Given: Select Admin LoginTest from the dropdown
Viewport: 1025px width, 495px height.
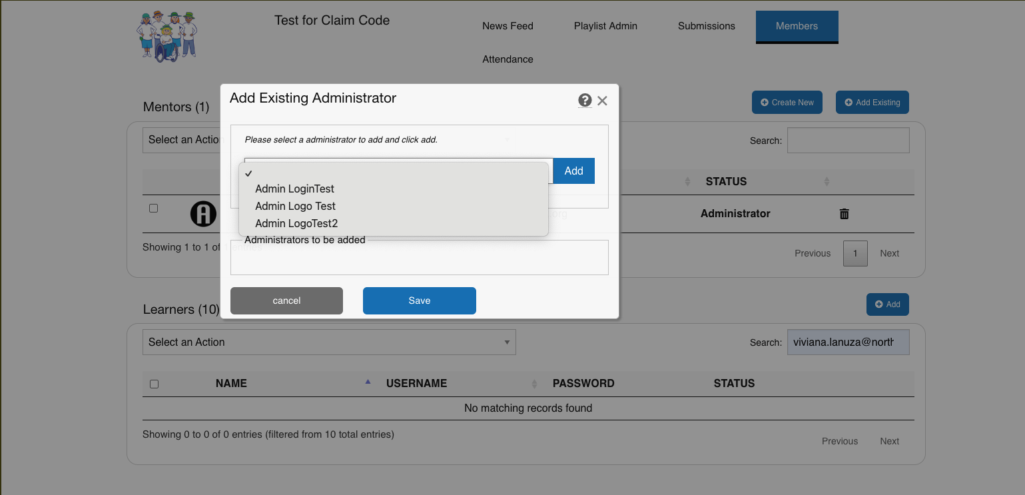Looking at the screenshot, I should (294, 189).
